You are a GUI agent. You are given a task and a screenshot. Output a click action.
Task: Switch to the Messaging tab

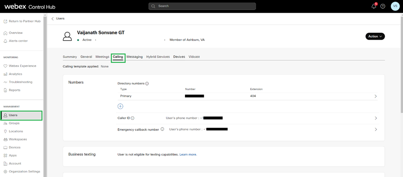134,57
